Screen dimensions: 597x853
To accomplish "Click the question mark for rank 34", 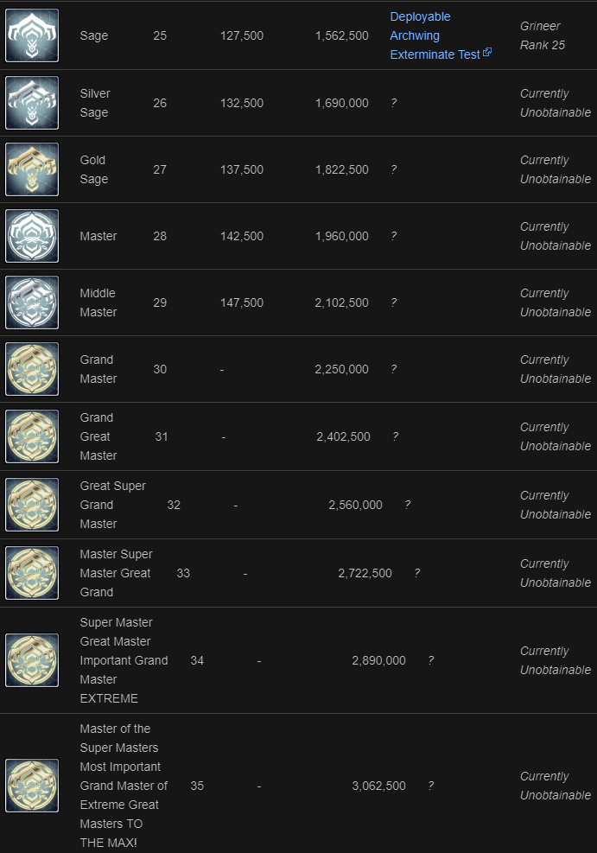I will point(431,660).
